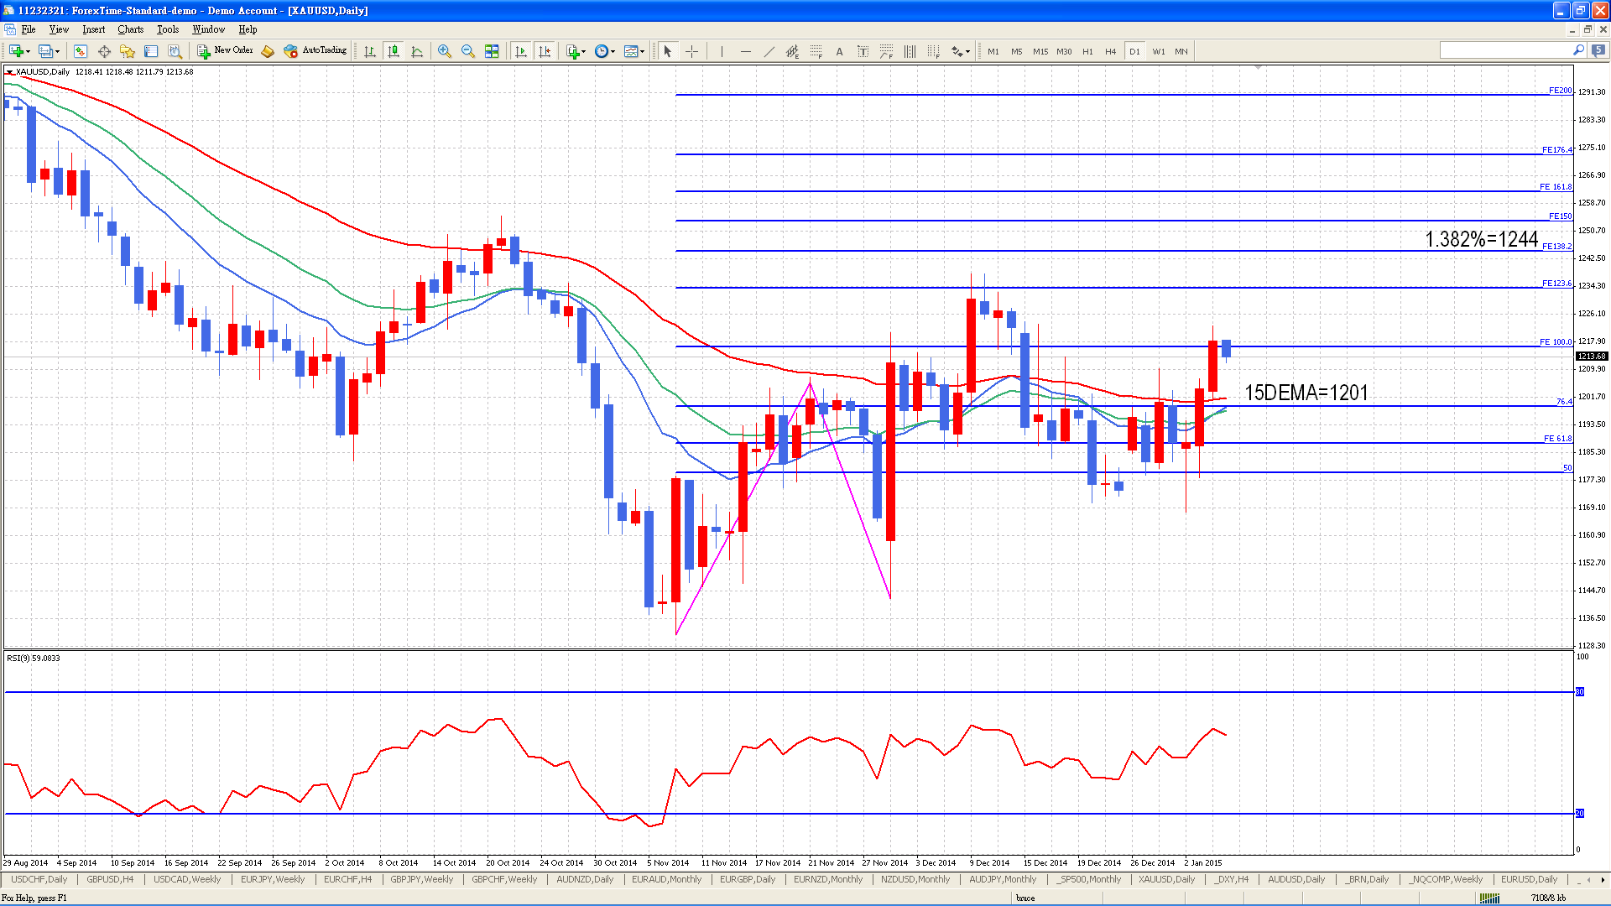Image resolution: width=1611 pixels, height=906 pixels.
Task: Select the horizontal line drawing tool
Action: [745, 51]
